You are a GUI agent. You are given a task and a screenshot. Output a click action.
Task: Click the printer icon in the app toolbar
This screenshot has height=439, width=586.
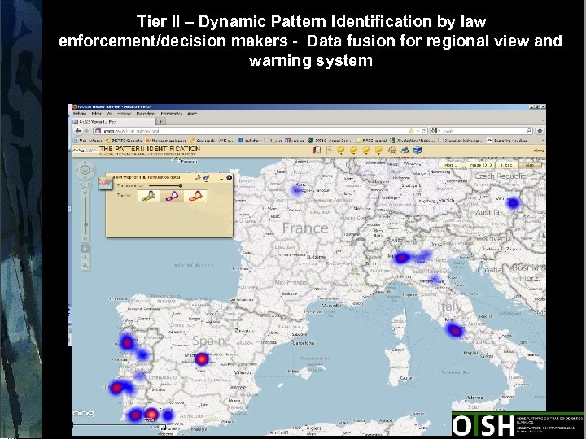(x=405, y=150)
